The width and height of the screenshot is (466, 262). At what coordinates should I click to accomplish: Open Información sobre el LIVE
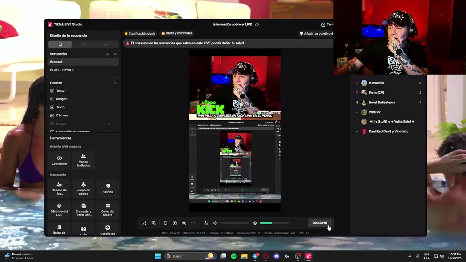click(232, 24)
